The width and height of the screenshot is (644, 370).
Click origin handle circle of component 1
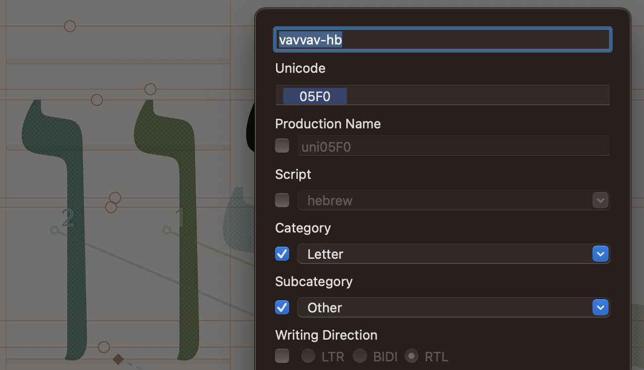tap(166, 230)
